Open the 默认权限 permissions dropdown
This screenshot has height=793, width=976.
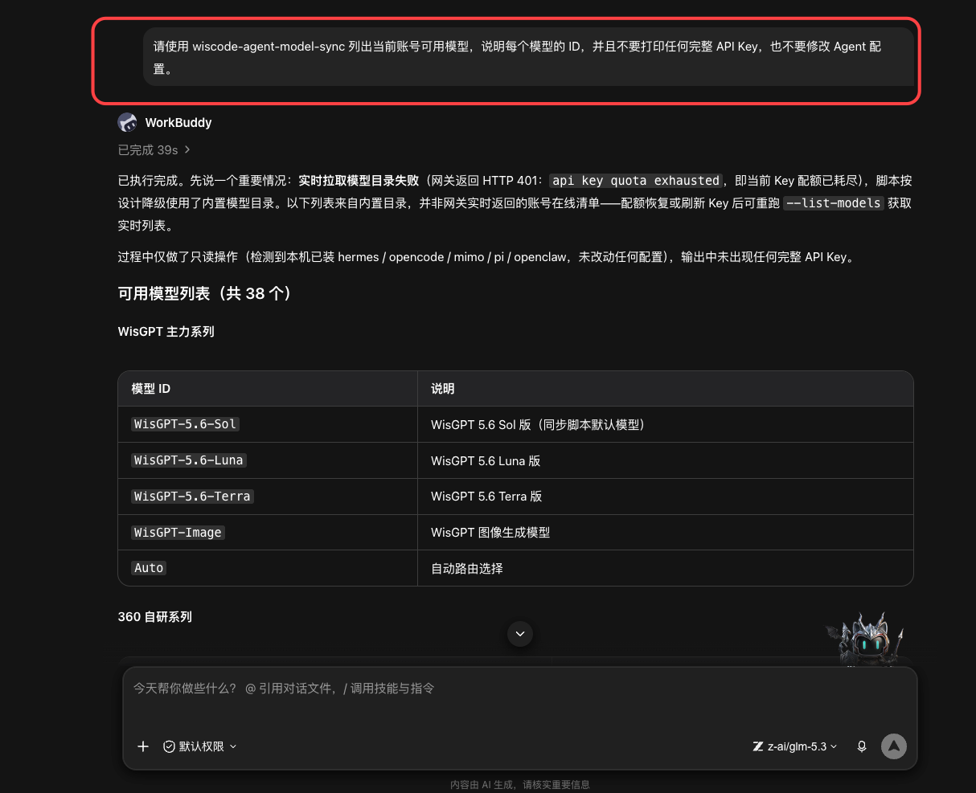click(200, 746)
